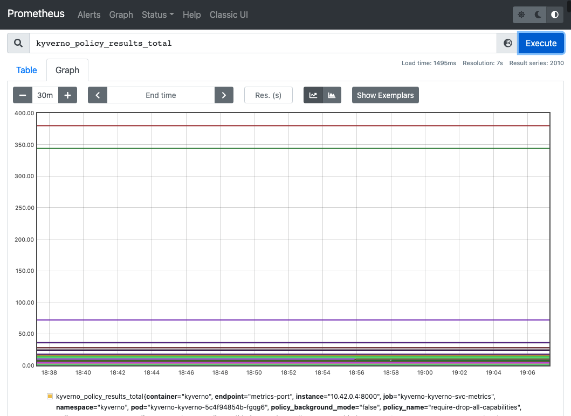Step end time backward with left chevron

point(98,95)
